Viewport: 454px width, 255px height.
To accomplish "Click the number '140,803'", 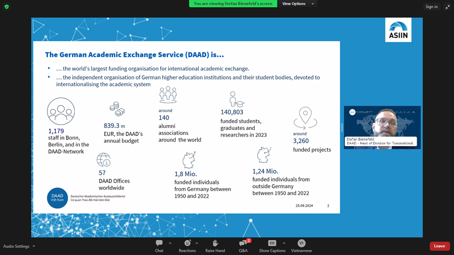I will click(232, 112).
